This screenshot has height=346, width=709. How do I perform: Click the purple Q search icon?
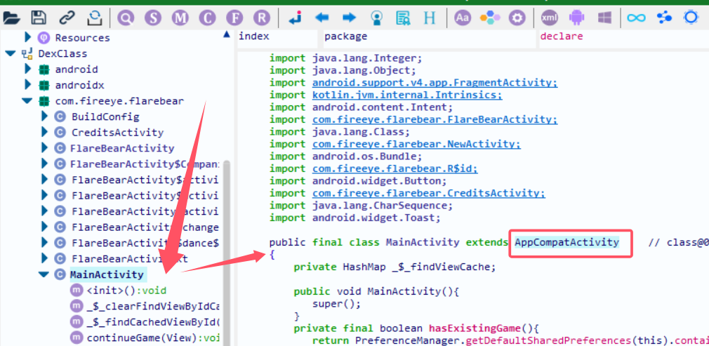(x=126, y=18)
